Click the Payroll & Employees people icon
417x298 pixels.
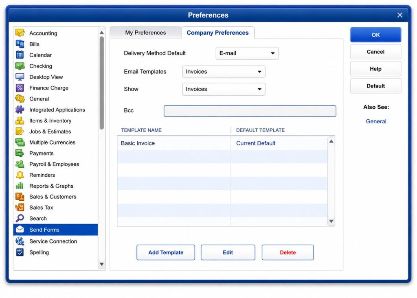tap(20, 164)
